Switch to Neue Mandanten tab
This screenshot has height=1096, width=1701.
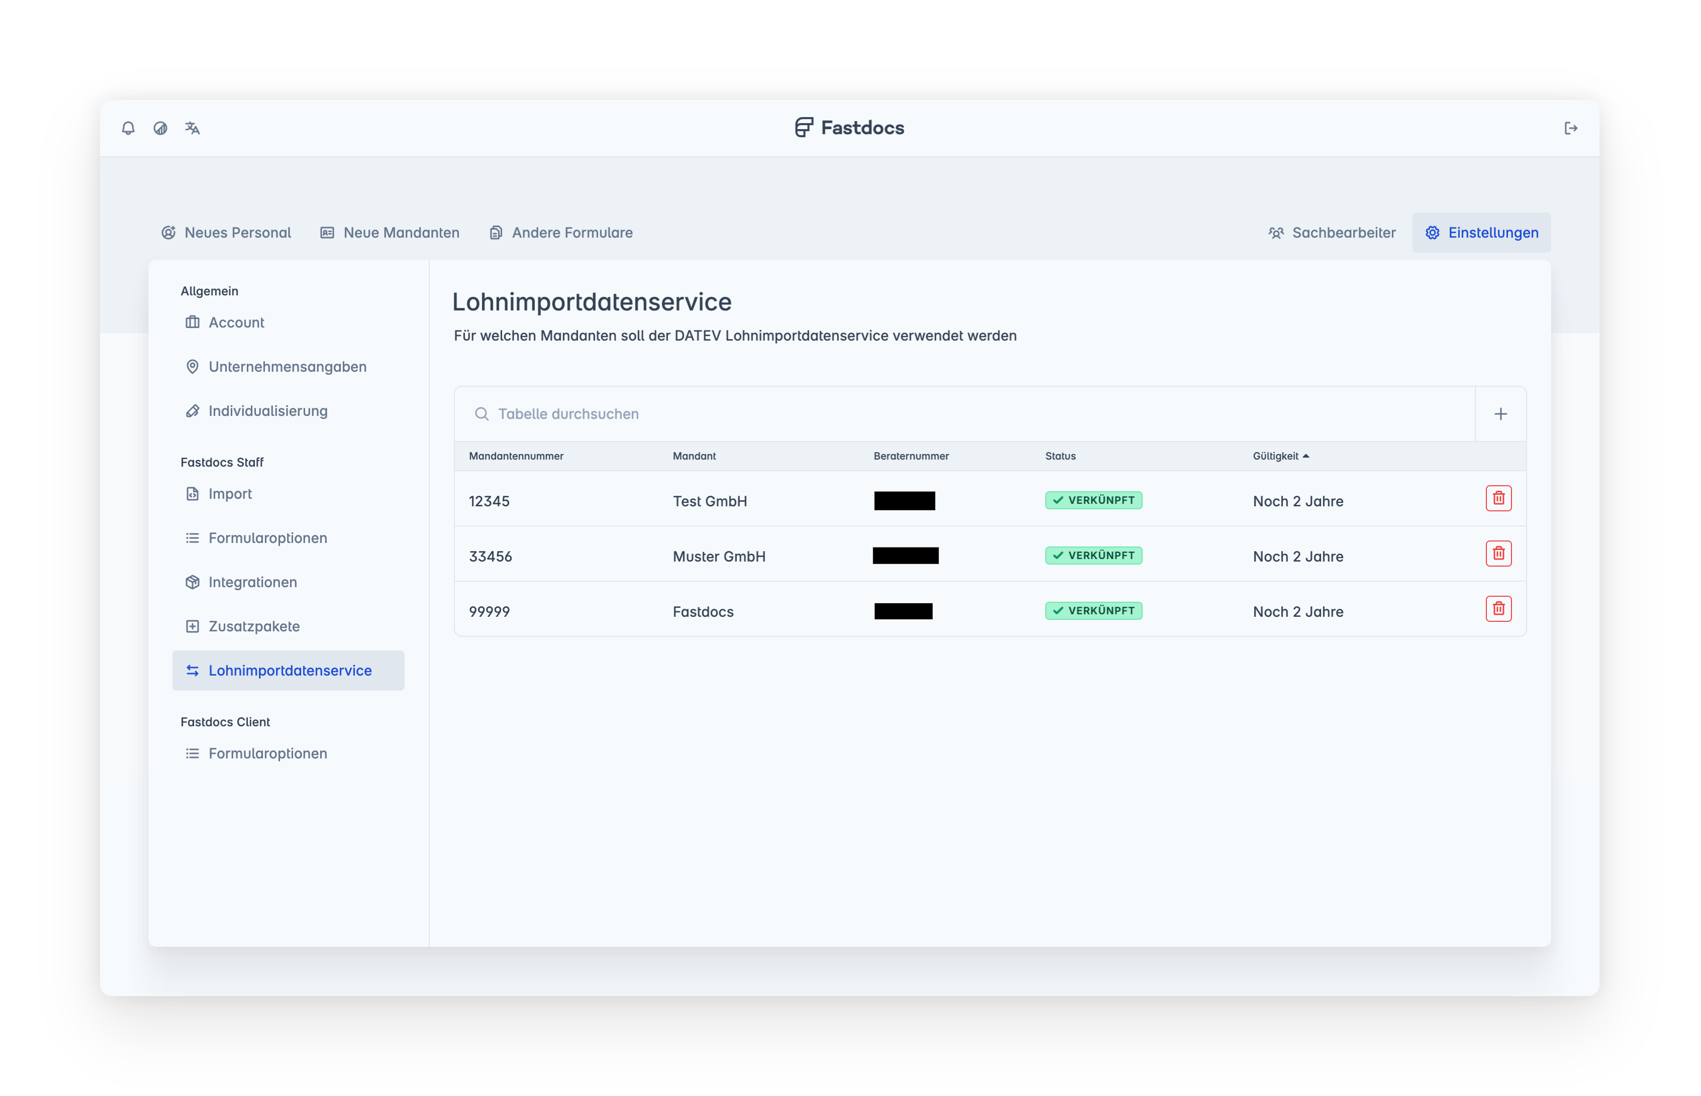point(390,233)
